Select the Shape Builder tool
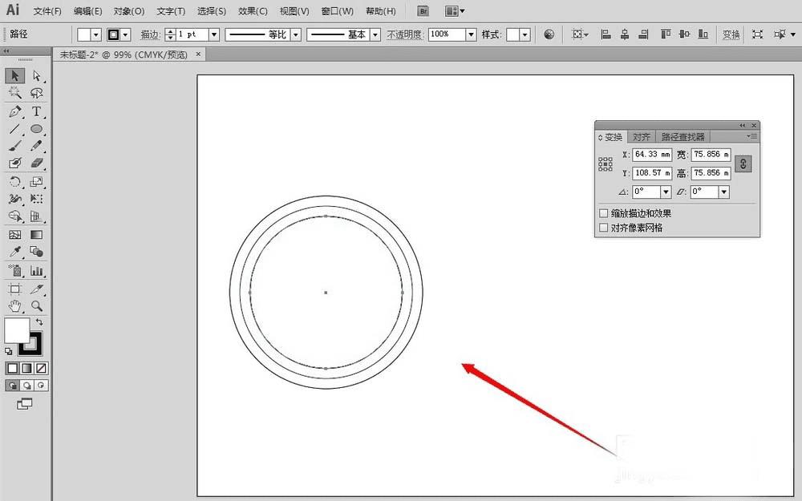 pos(14,216)
